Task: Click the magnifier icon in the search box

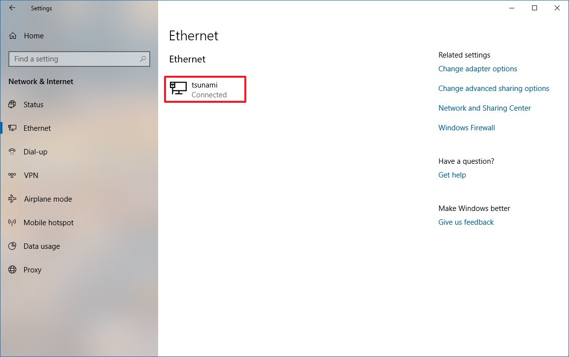Action: point(143,59)
